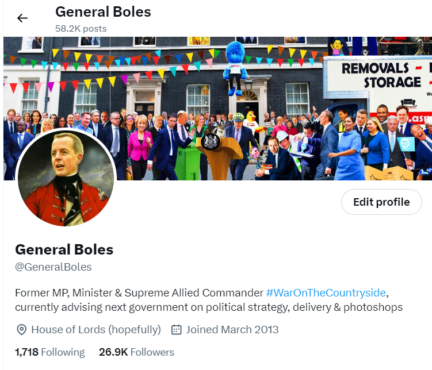The image size is (432, 370).
Task: Click the Edit profile button
Action: click(381, 202)
